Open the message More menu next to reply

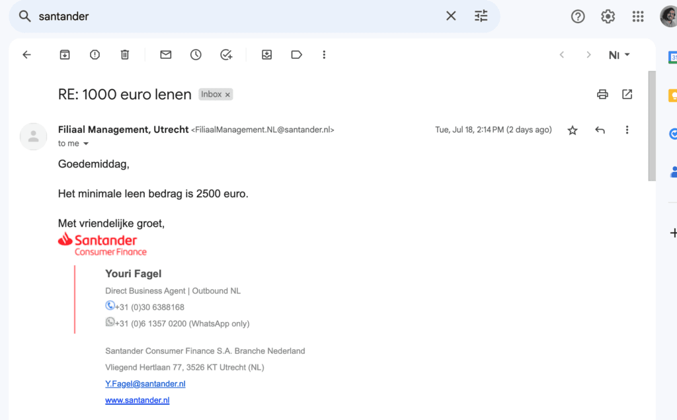(627, 130)
